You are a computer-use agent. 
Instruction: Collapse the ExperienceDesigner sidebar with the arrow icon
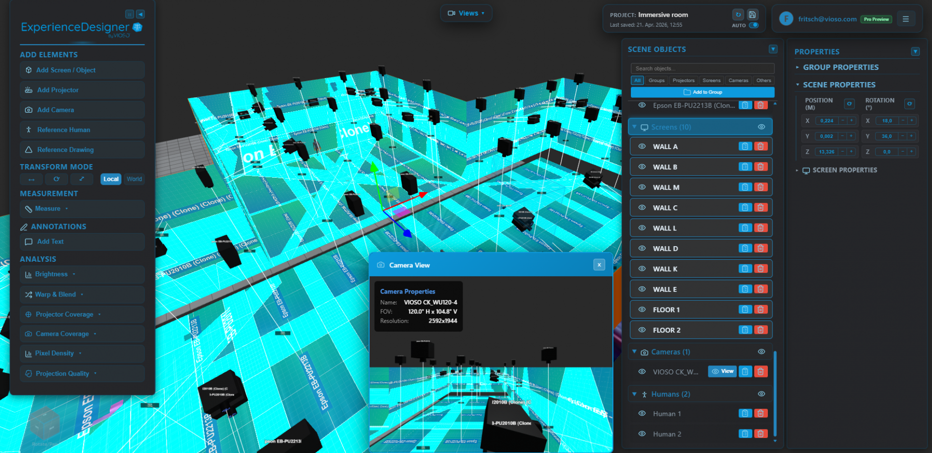[x=140, y=14]
